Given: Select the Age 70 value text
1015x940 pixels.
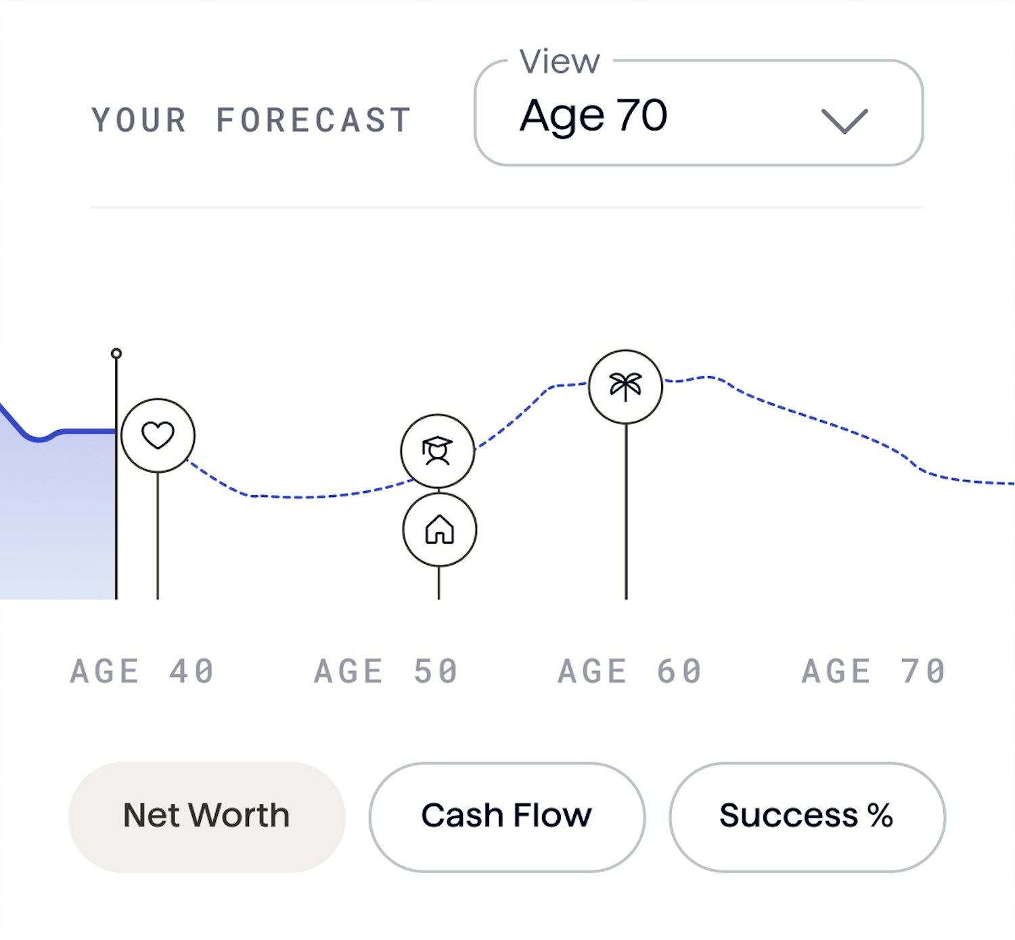Looking at the screenshot, I should pyautogui.click(x=593, y=116).
